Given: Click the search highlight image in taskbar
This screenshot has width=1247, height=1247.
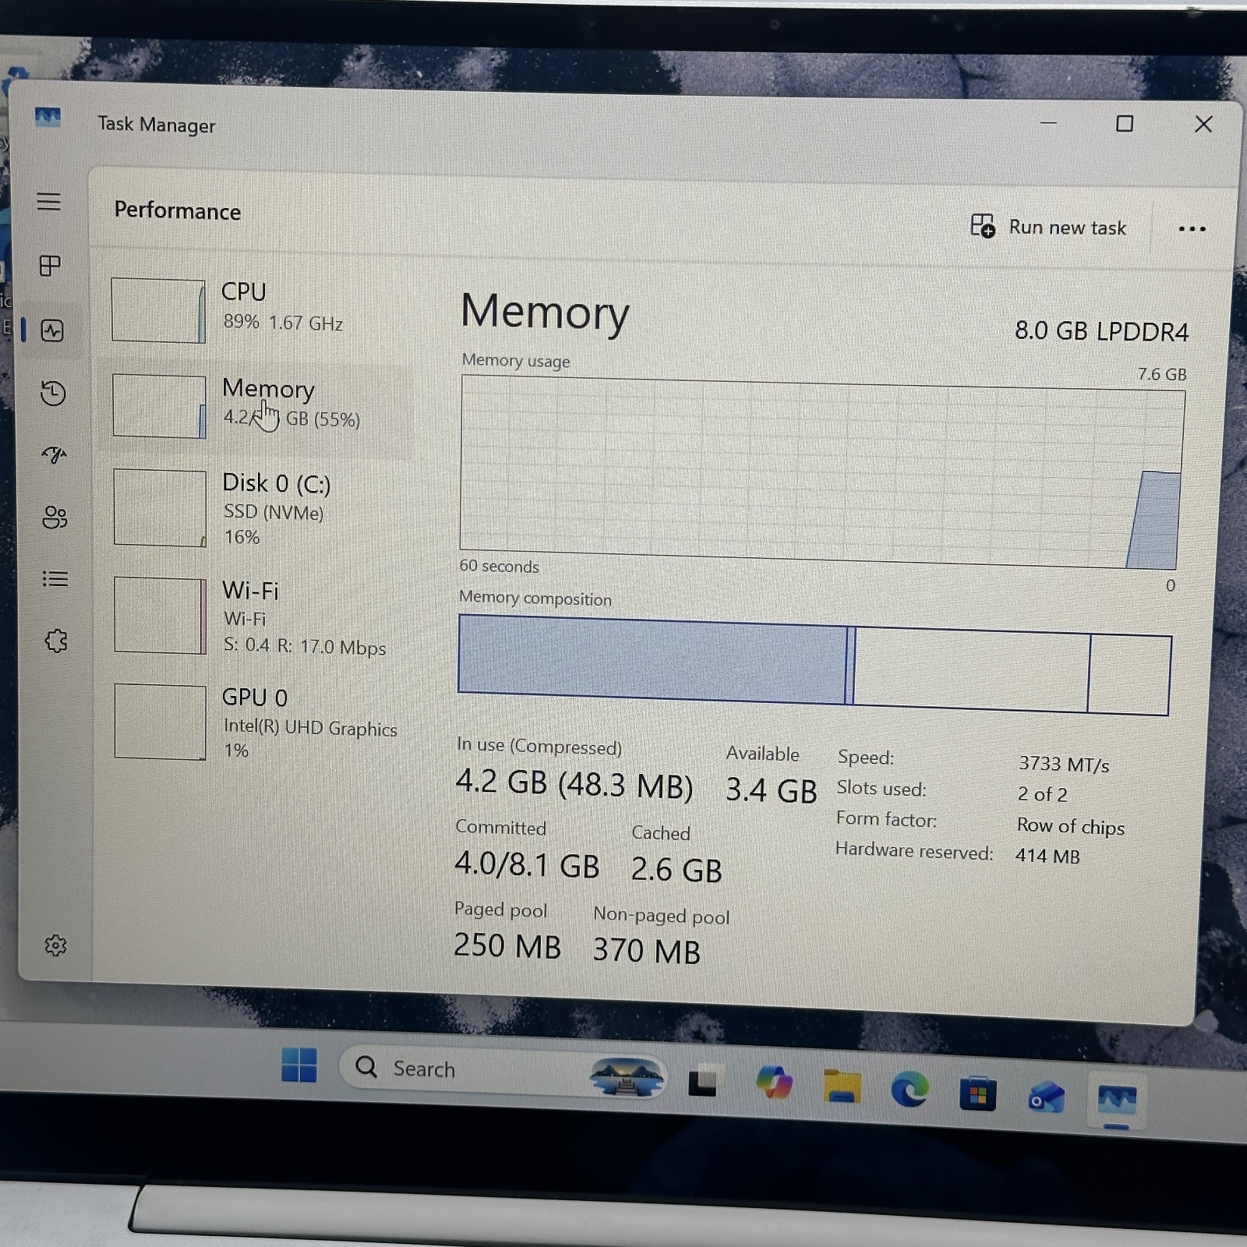Looking at the screenshot, I should [627, 1077].
